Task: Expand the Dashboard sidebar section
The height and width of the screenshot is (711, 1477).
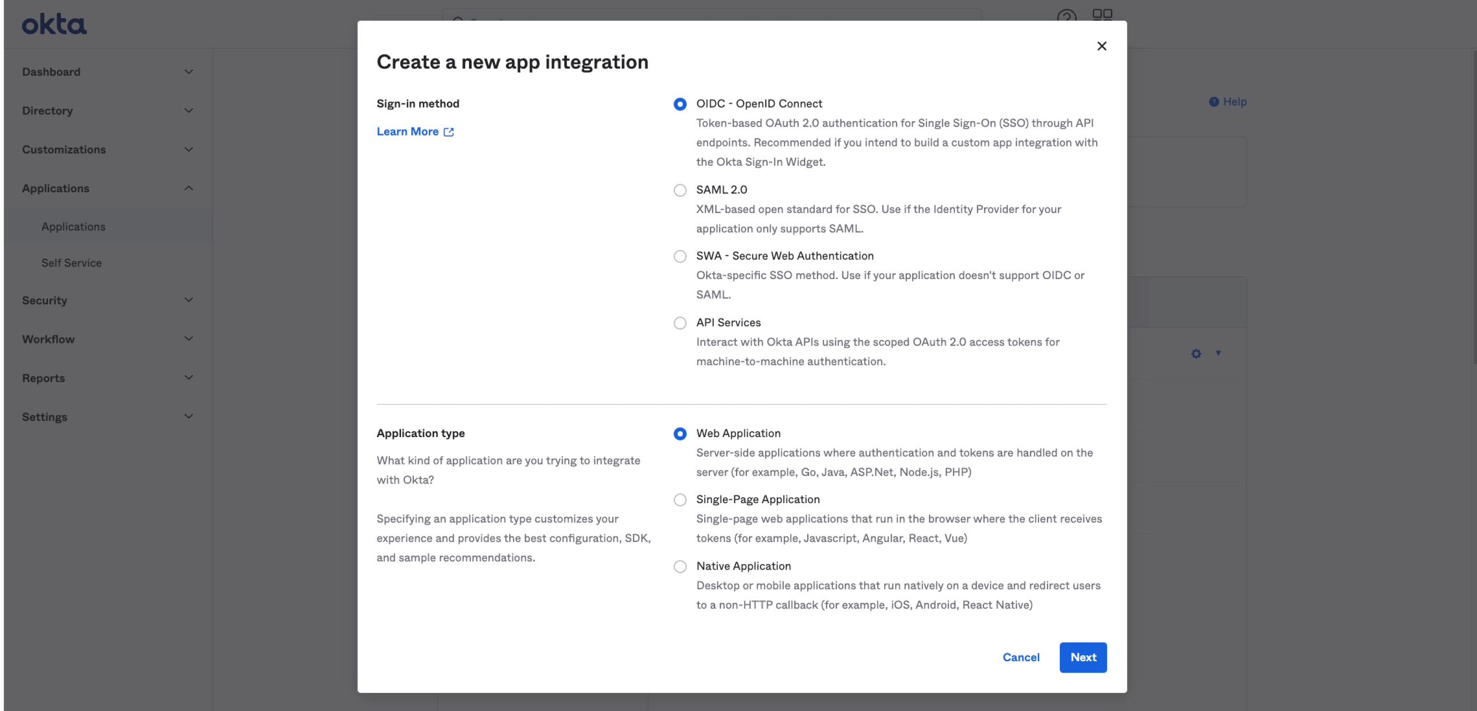Action: pyautogui.click(x=189, y=72)
